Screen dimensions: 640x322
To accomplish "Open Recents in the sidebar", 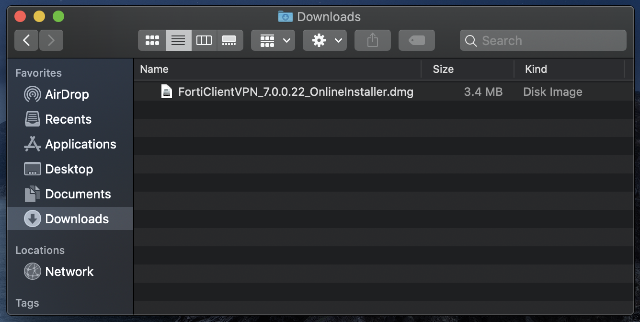I will (70, 119).
